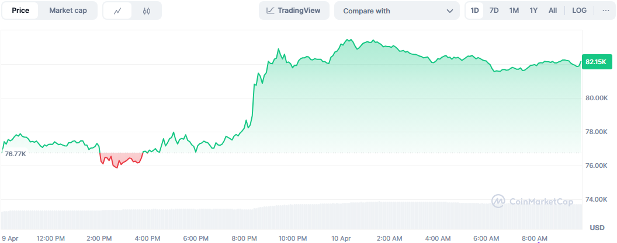Click the 10 Apr date marker
The height and width of the screenshot is (243, 617).
click(x=341, y=238)
